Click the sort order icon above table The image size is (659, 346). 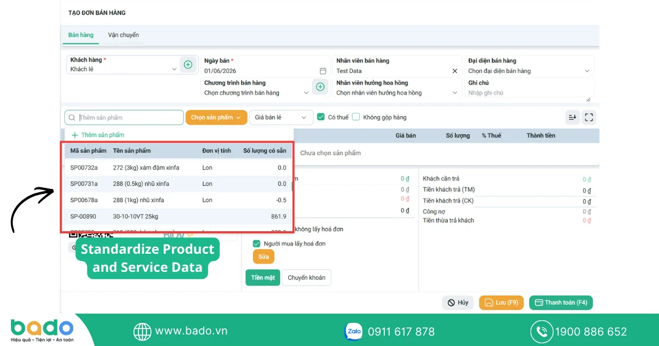pos(572,117)
